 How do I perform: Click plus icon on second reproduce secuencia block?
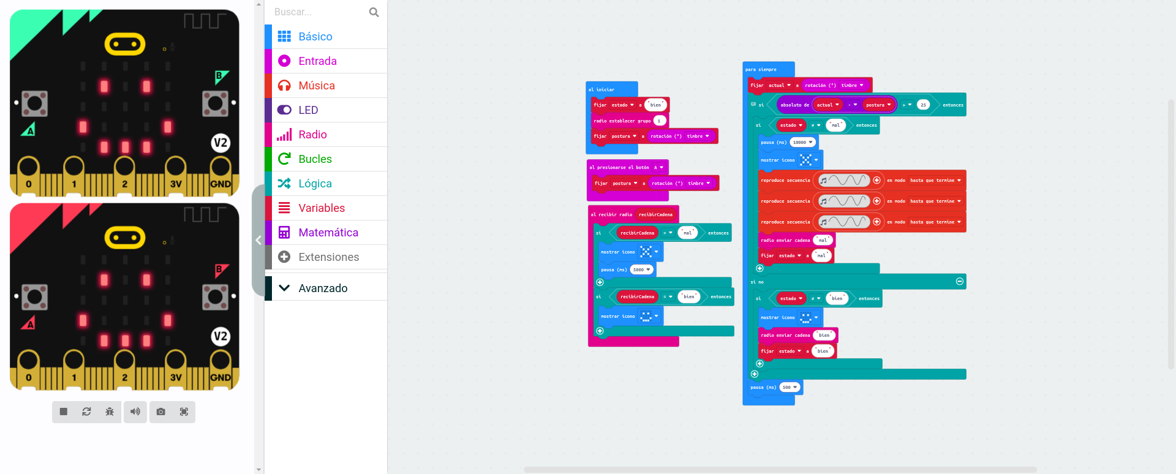876,201
